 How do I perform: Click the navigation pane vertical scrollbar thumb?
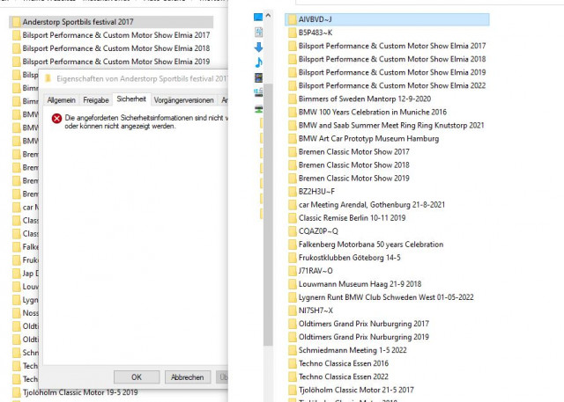point(268,215)
